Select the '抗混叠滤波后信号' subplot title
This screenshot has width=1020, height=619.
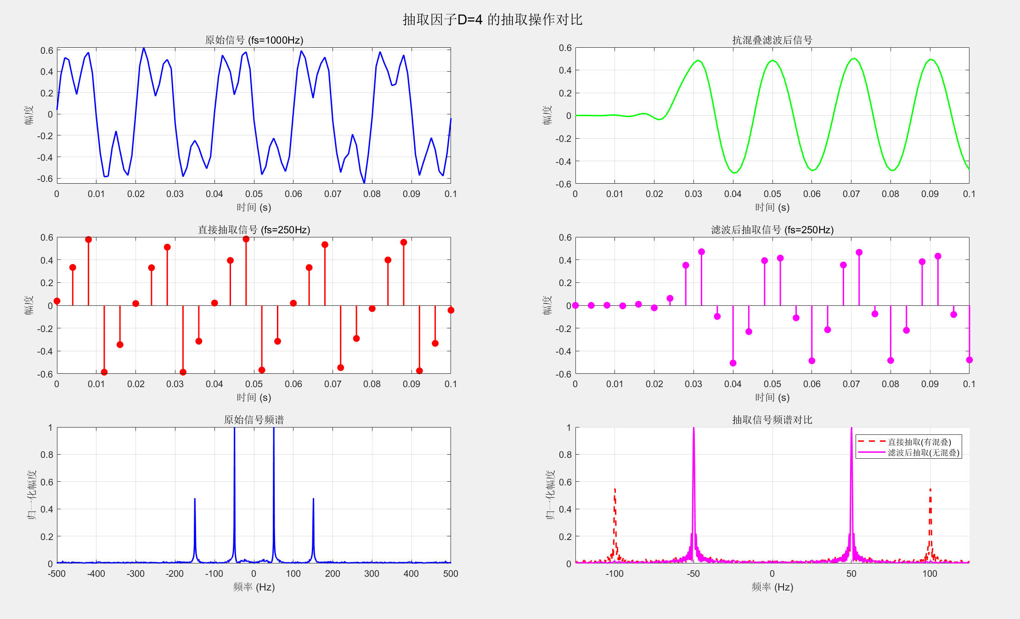point(772,40)
